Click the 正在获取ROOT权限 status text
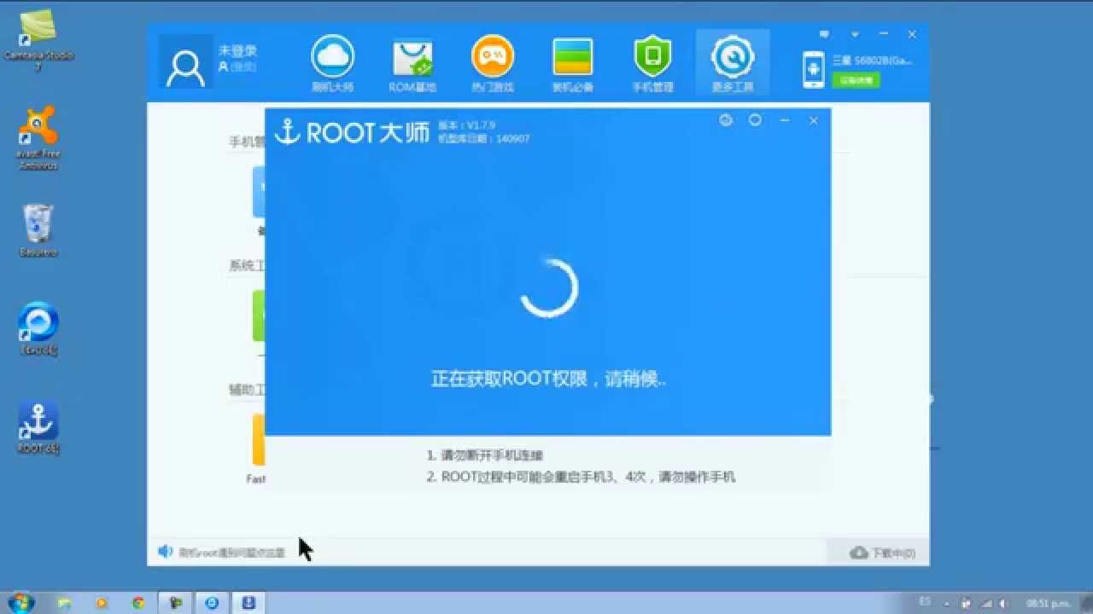Image resolution: width=1093 pixels, height=614 pixels. (548, 379)
